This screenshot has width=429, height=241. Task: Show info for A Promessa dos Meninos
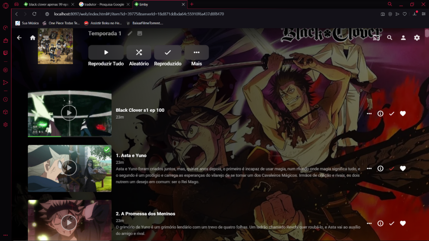coord(380,223)
